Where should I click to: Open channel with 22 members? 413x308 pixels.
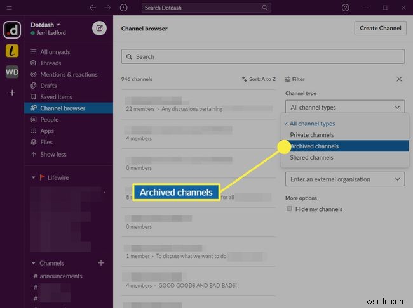coord(199,105)
